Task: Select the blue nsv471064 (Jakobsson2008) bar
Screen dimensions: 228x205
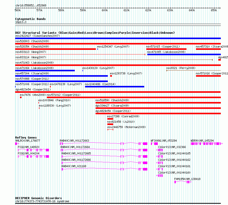Action: [x=45, y=71]
